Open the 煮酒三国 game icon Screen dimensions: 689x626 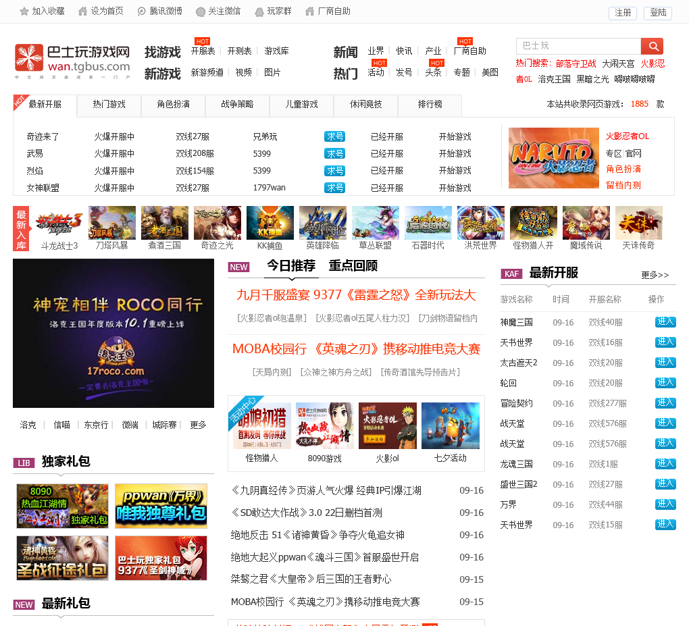165,223
